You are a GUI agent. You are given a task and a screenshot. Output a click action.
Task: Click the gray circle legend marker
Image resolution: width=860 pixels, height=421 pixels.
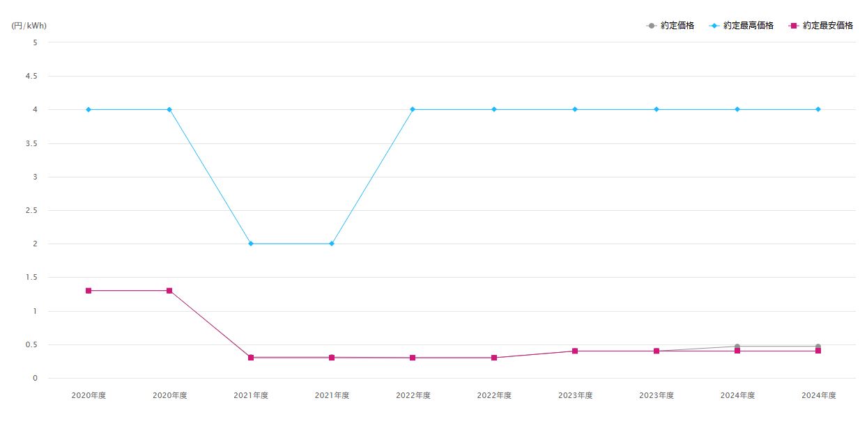[x=651, y=26]
